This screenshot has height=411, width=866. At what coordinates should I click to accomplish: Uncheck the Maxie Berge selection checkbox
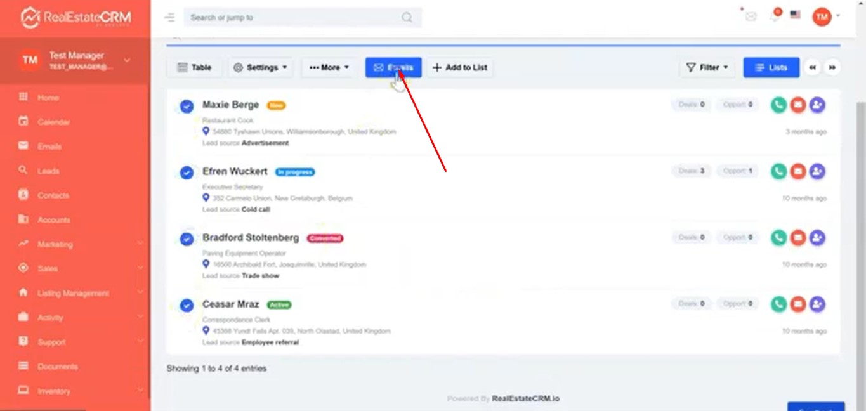click(187, 107)
